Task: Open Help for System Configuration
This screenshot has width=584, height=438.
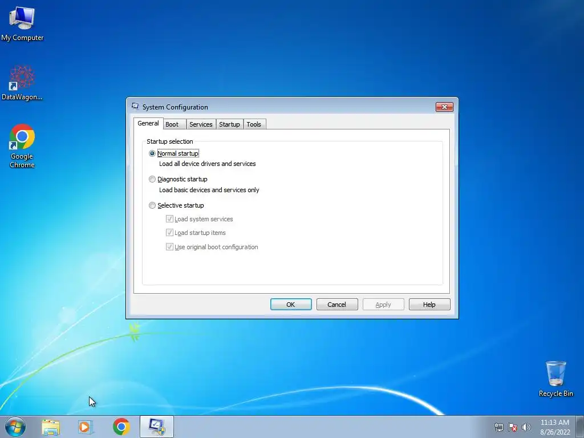Action: tap(429, 305)
